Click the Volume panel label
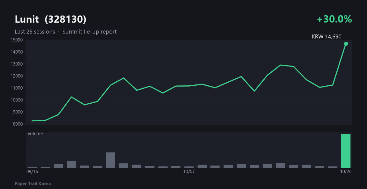This screenshot has height=189, width=367. [35, 134]
